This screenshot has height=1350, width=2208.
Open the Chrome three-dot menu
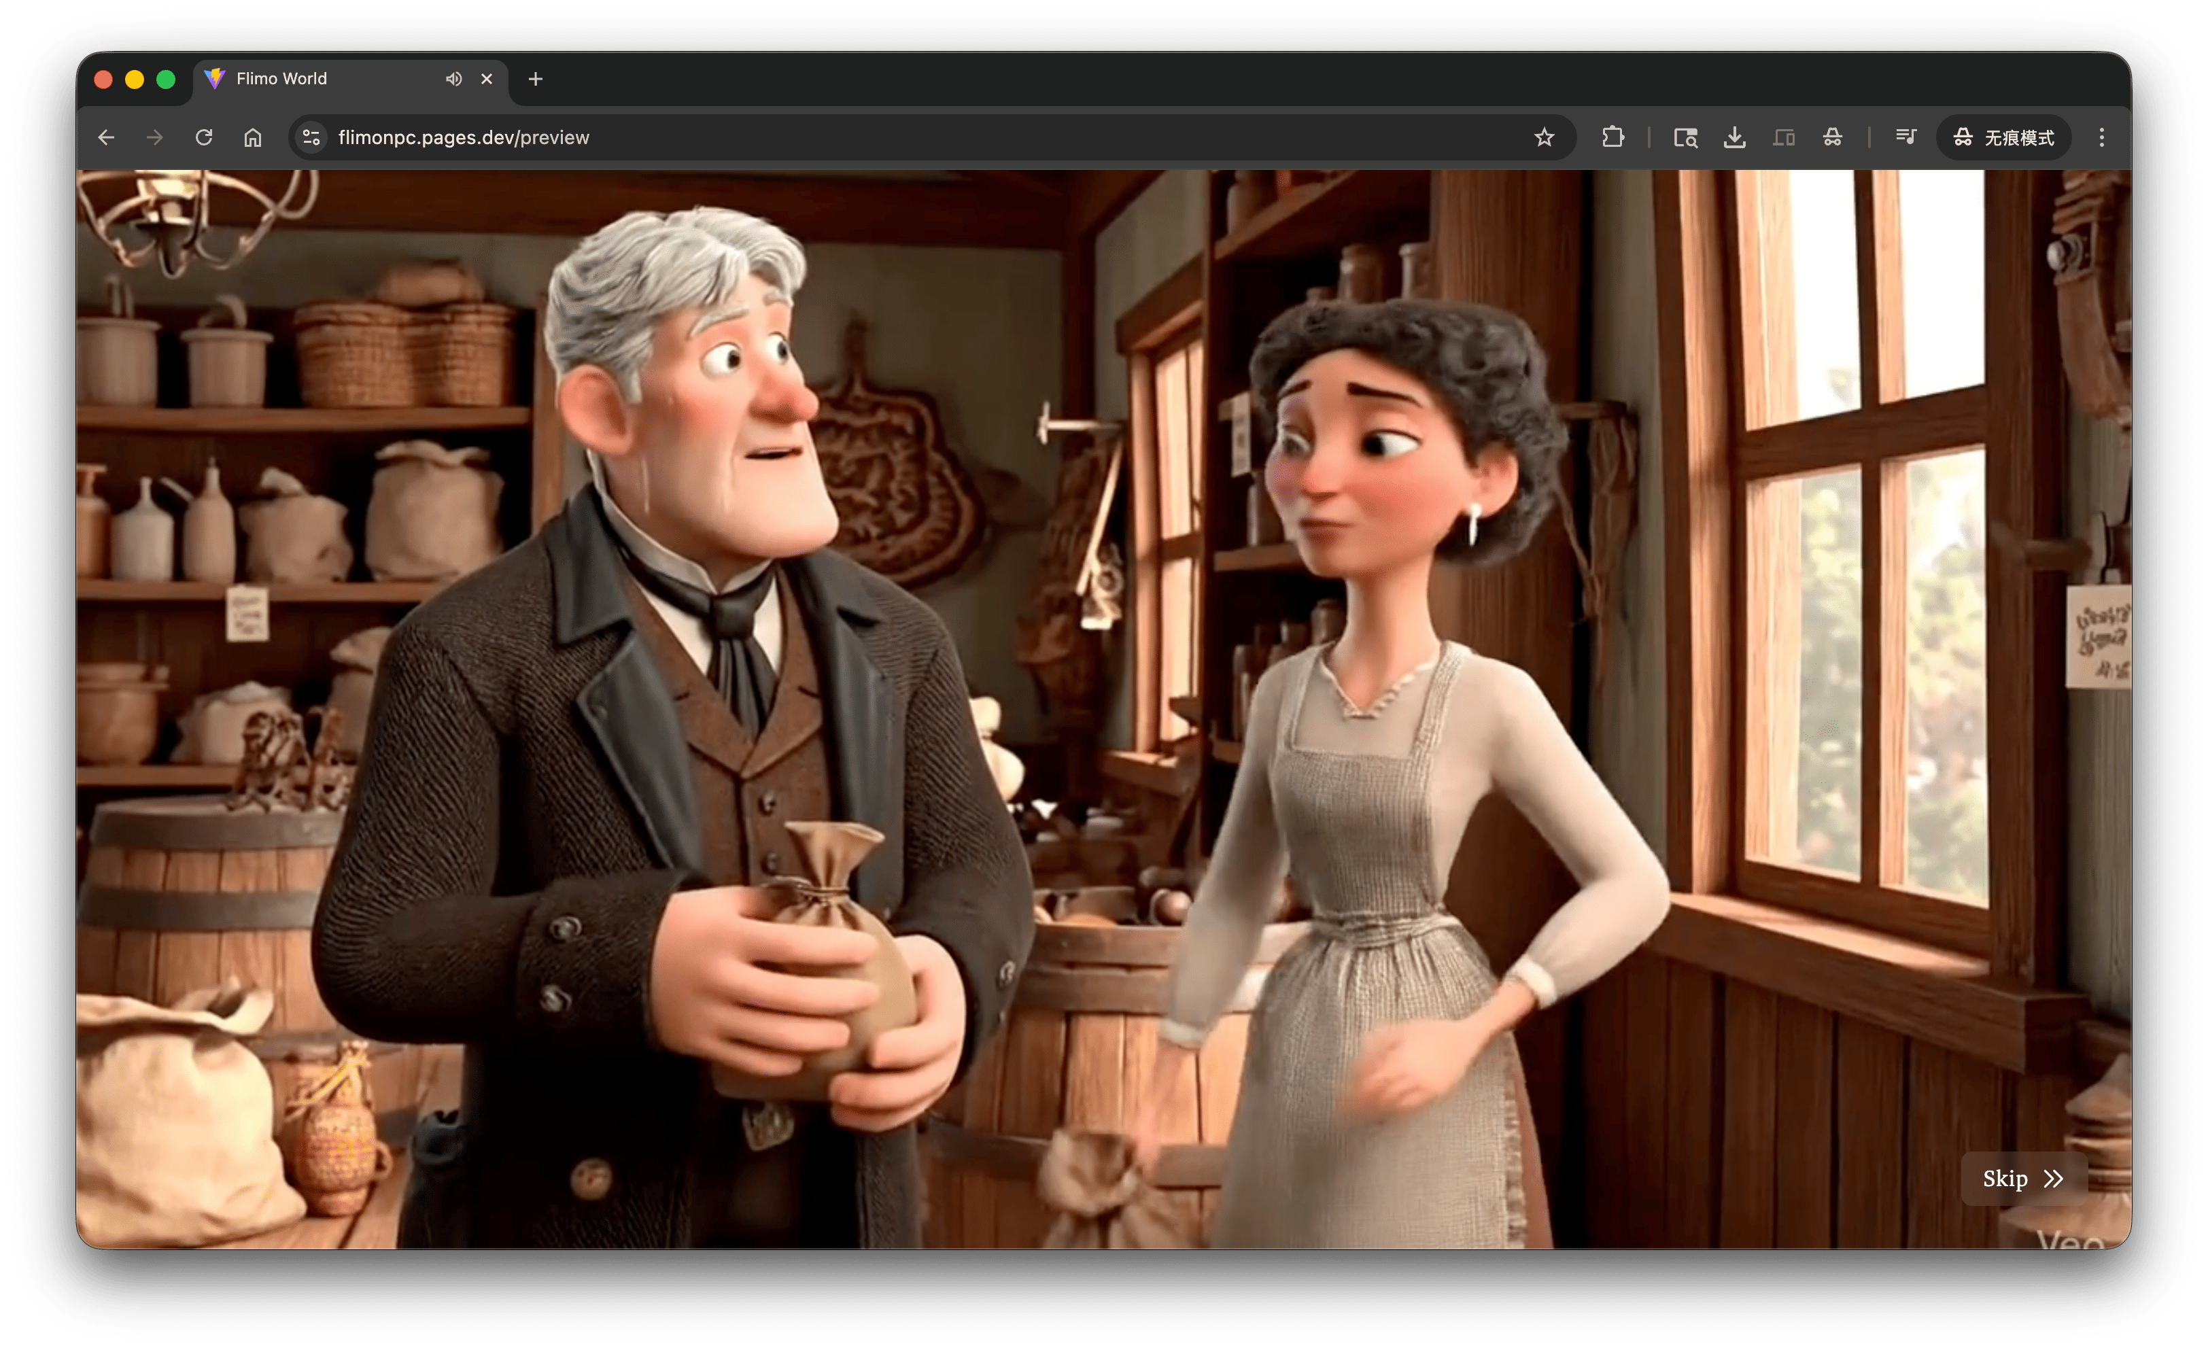pyautogui.click(x=2101, y=137)
